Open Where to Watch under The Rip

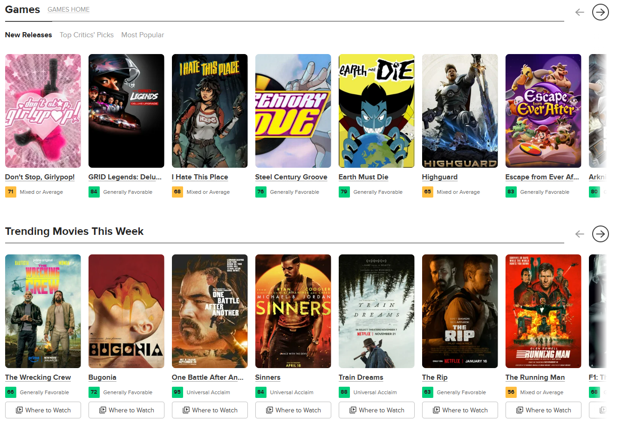(460, 410)
